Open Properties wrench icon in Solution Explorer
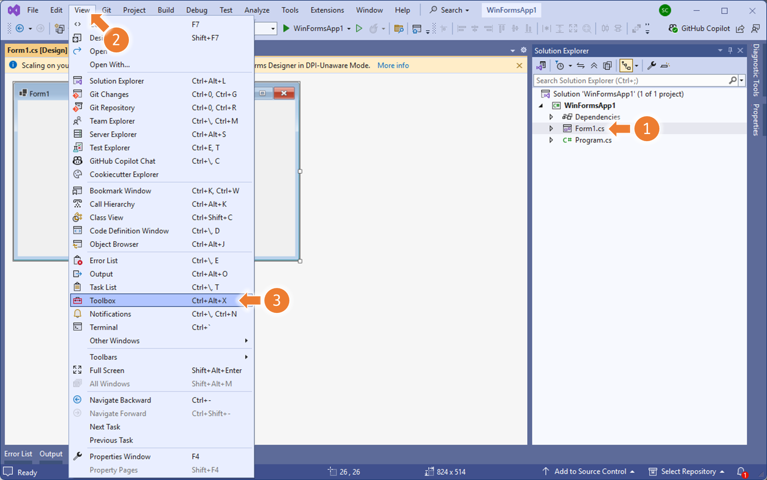 (x=651, y=66)
